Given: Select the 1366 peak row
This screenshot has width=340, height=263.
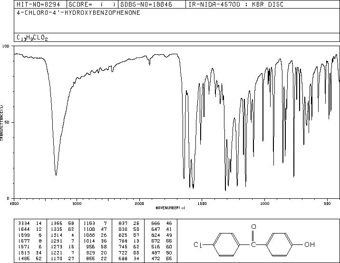Looking at the screenshot, I should [62, 223].
